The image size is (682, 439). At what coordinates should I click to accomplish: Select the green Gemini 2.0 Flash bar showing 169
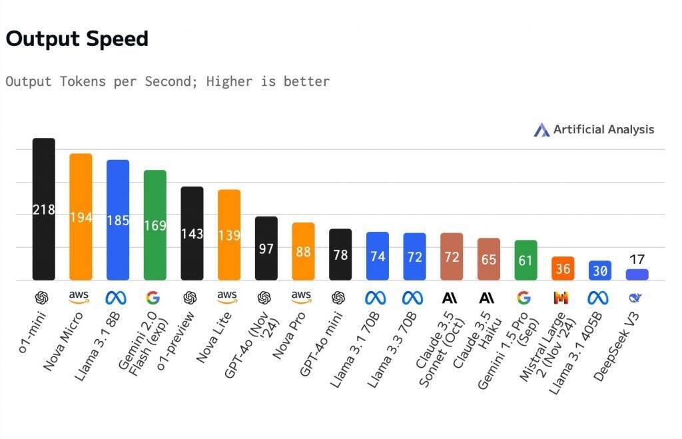(x=155, y=224)
